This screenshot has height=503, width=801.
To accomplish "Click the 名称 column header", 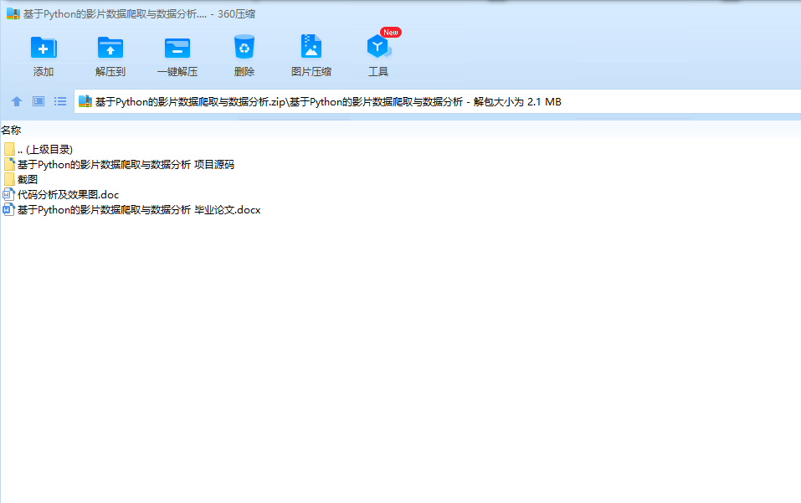I will (x=11, y=131).
